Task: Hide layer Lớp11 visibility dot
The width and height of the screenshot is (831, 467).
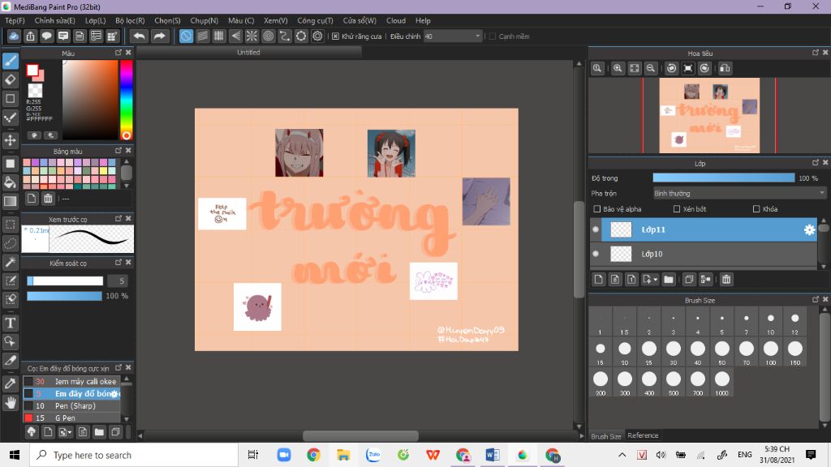Action: click(x=596, y=229)
